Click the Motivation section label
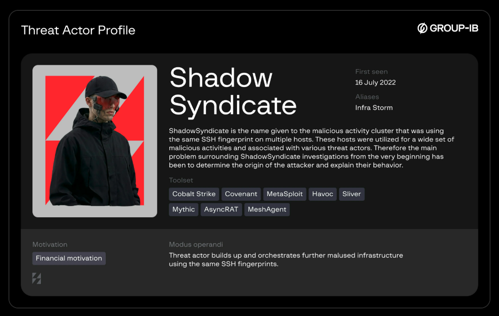Screen dimensions: 499x316 click(x=49, y=245)
